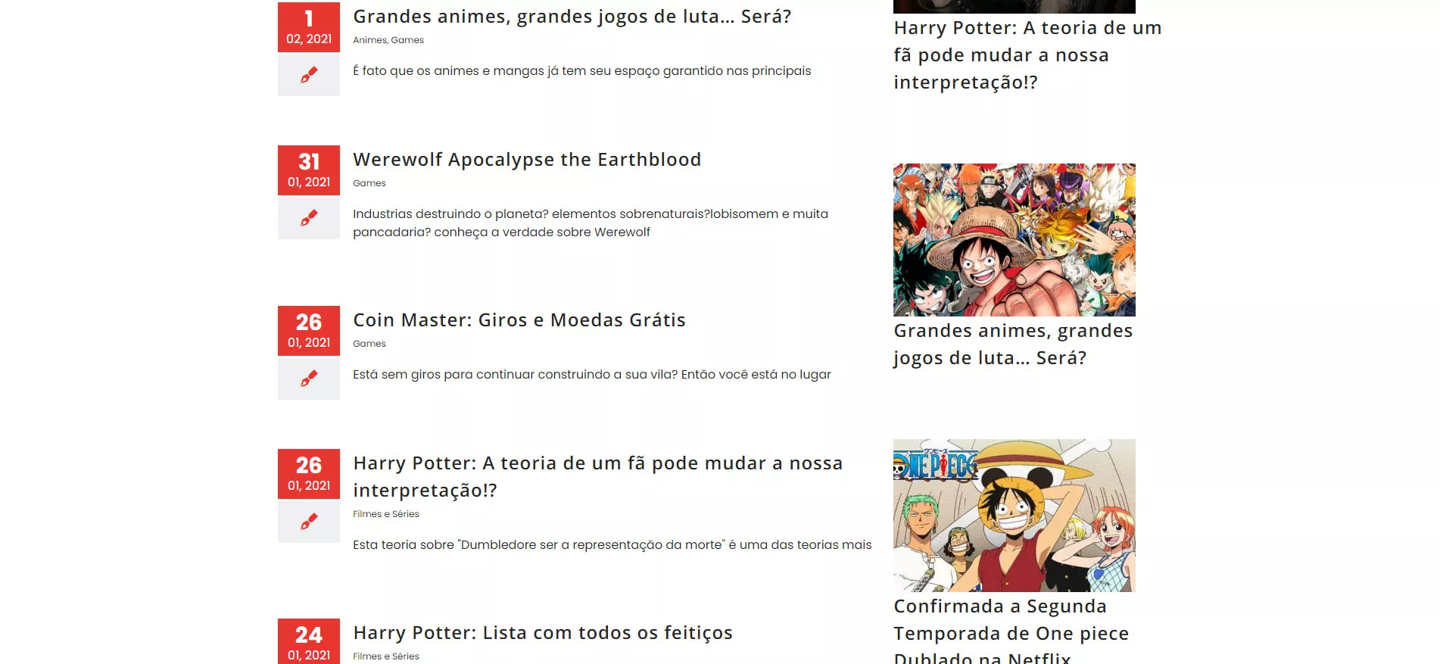Viewport: 1440px width, 664px height.
Task: Click the pen icon beside the Werewolf Apocalypse post
Action: (x=309, y=219)
